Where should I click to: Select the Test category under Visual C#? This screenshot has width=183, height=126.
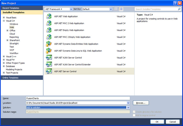pos(12,47)
